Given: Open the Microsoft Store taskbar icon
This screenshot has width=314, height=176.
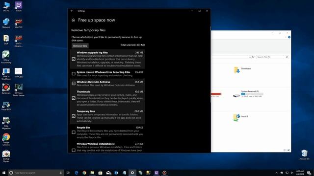Looking at the screenshot, I should click(100, 173).
